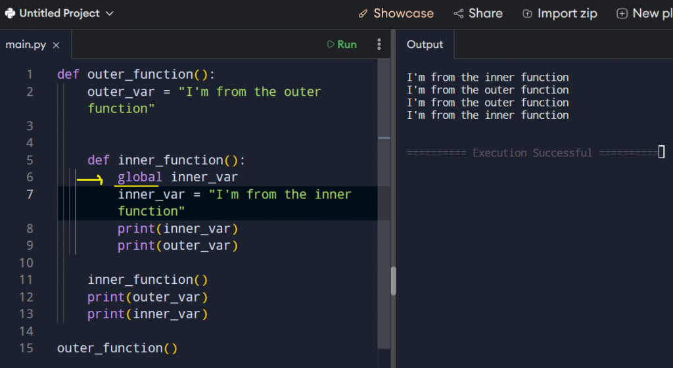Open the three-dot editor options menu
The image size is (673, 368).
pos(379,45)
